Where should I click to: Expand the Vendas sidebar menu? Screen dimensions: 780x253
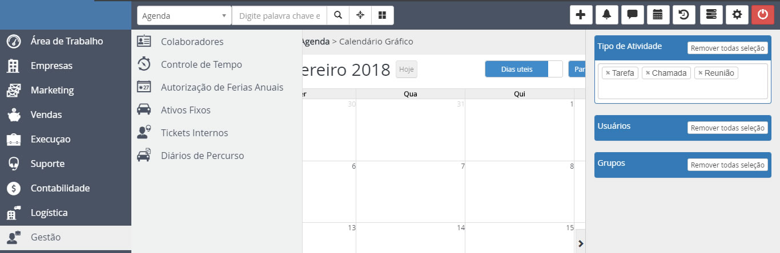(x=46, y=115)
